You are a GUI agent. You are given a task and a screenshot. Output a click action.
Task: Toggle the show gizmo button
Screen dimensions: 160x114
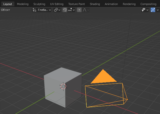click(153, 10)
